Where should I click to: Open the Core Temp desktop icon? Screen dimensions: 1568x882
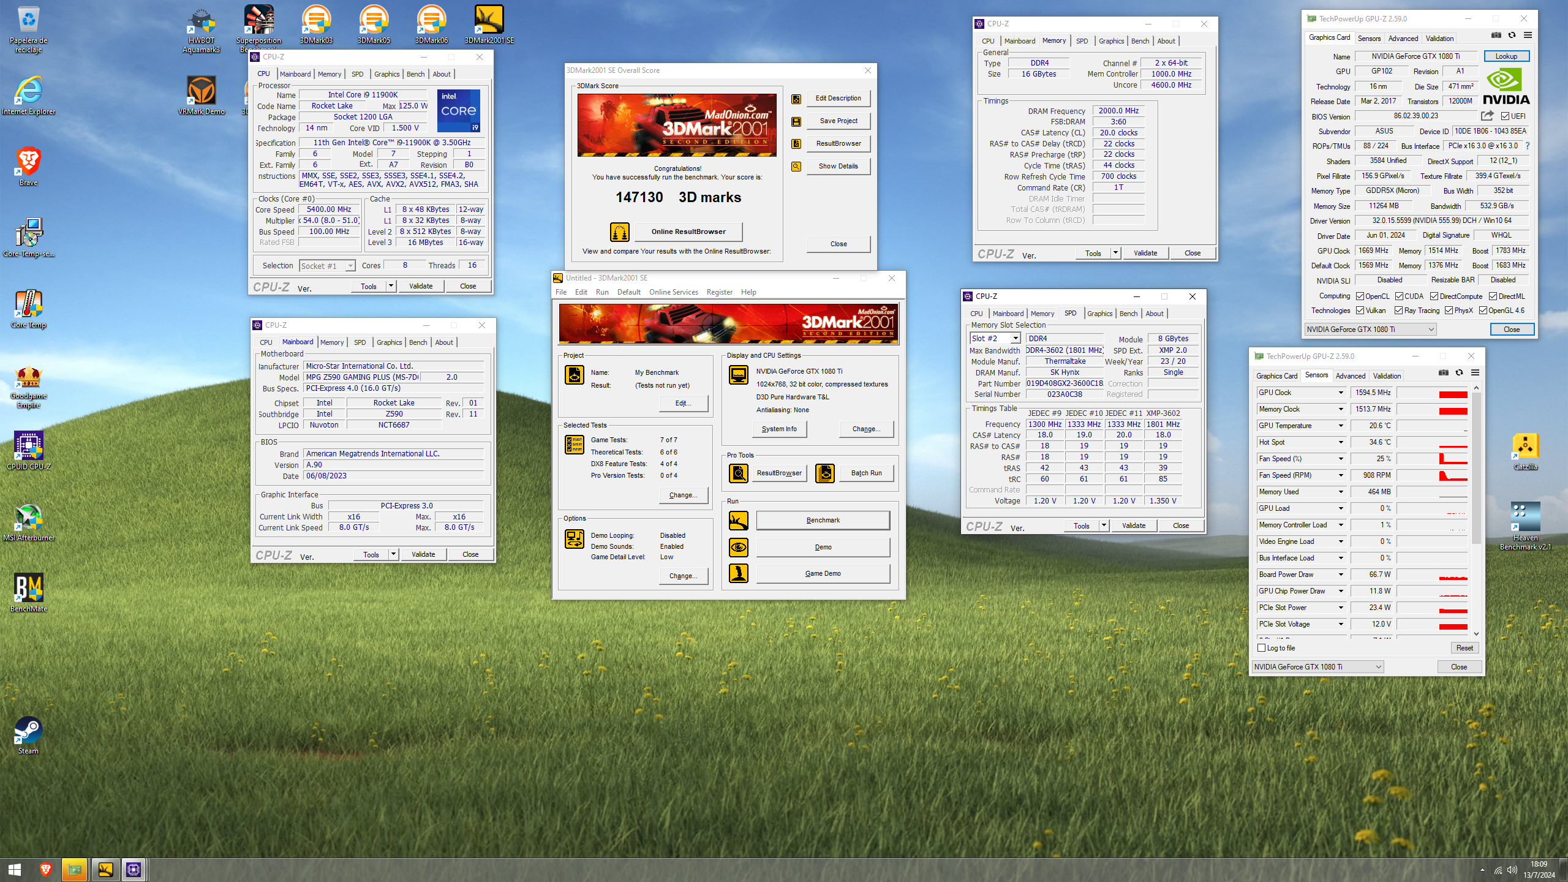coord(28,309)
